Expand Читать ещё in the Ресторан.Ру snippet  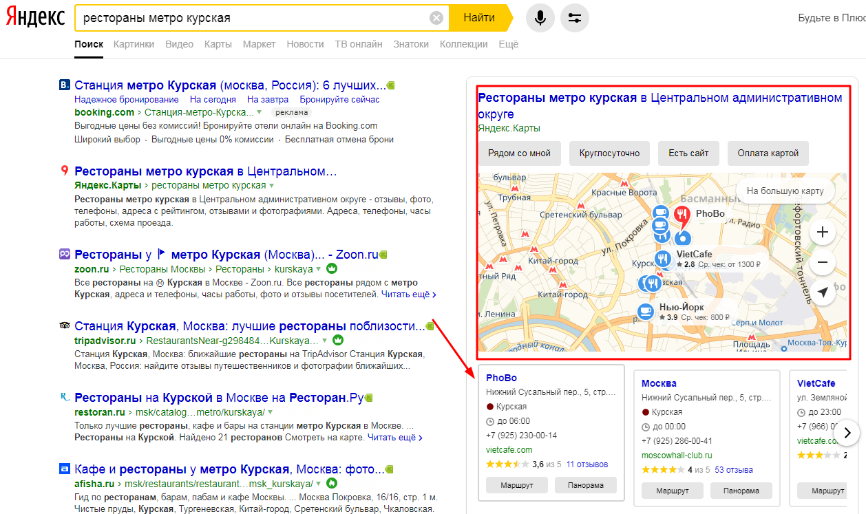tap(394, 438)
